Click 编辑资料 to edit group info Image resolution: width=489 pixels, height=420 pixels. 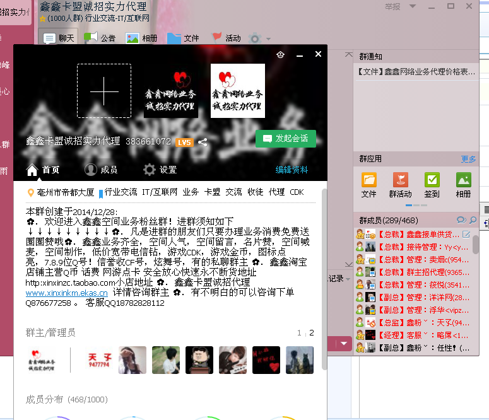[x=292, y=170]
